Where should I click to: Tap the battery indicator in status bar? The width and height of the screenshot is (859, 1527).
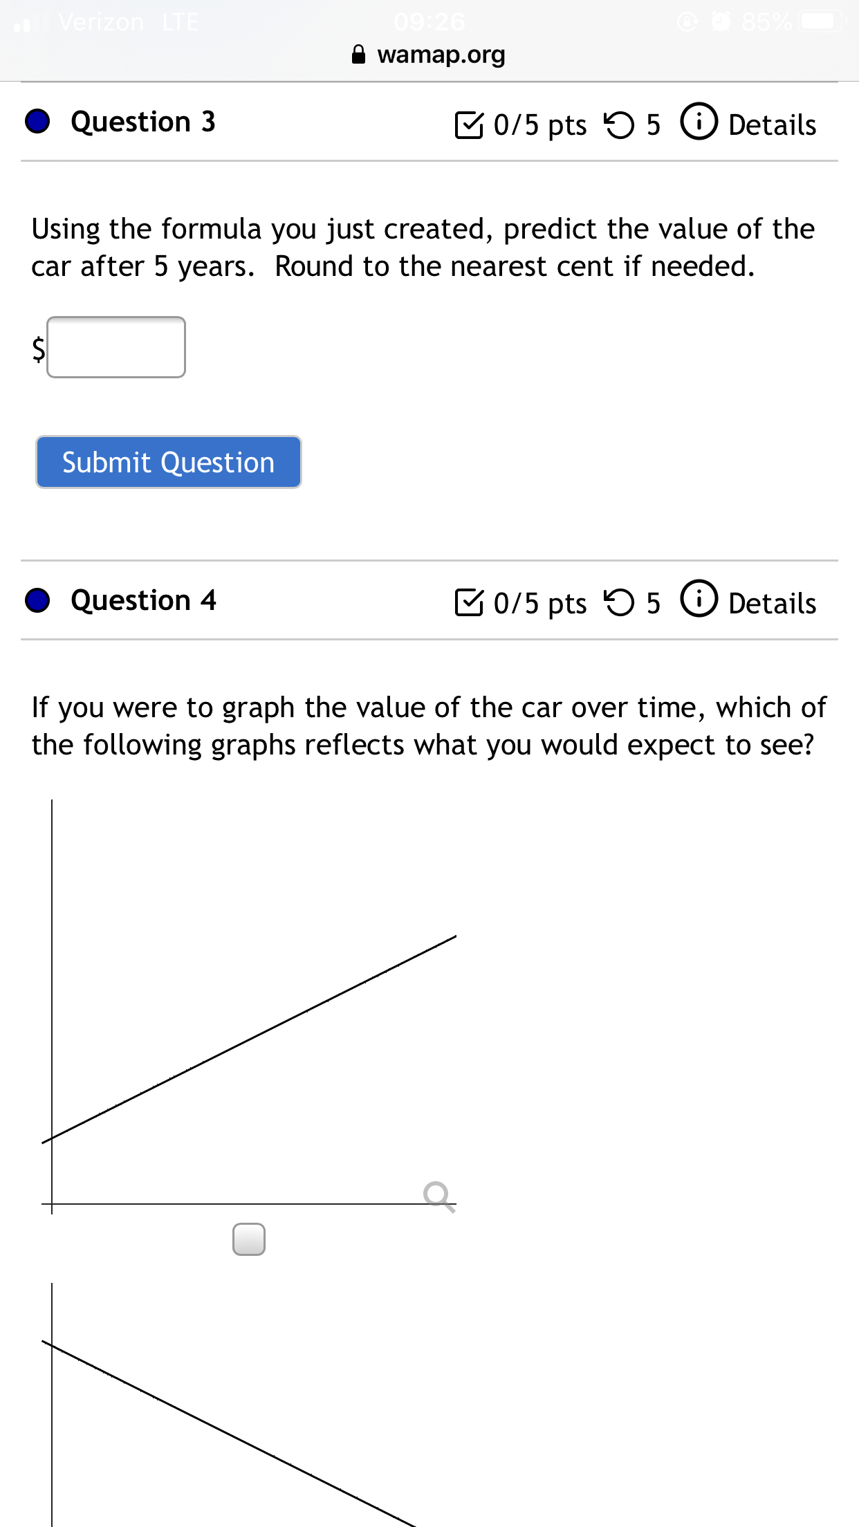coord(822,22)
